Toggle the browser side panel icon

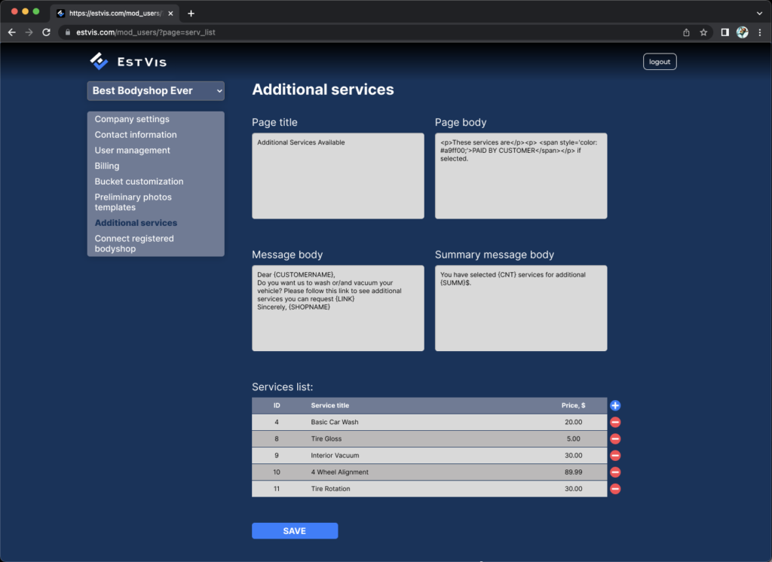click(725, 32)
